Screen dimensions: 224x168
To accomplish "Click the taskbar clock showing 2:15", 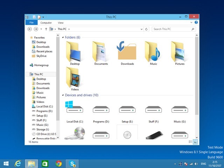I will click(215, 164).
